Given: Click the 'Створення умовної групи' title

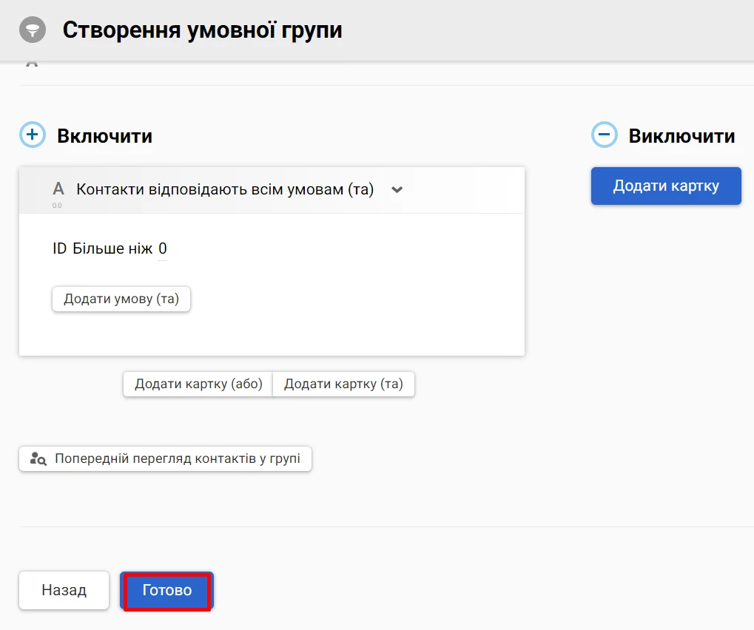Looking at the screenshot, I should [x=203, y=30].
